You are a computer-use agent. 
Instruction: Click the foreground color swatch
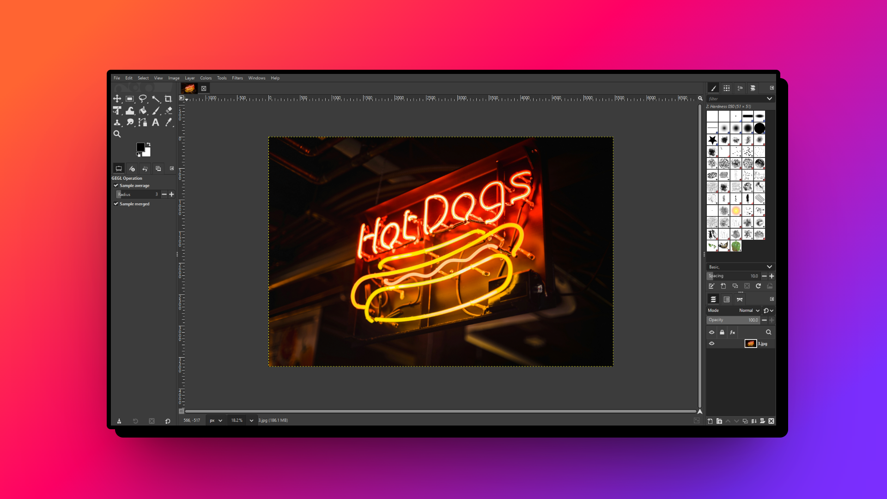[x=140, y=146]
